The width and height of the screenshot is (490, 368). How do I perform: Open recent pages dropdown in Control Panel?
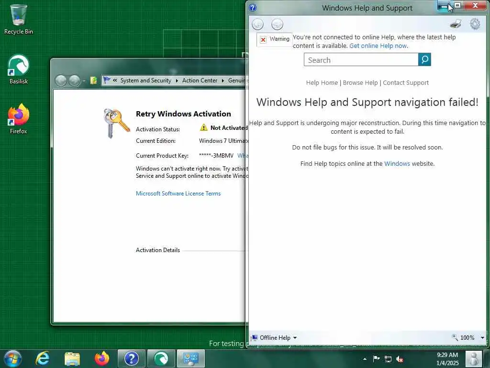point(84,80)
